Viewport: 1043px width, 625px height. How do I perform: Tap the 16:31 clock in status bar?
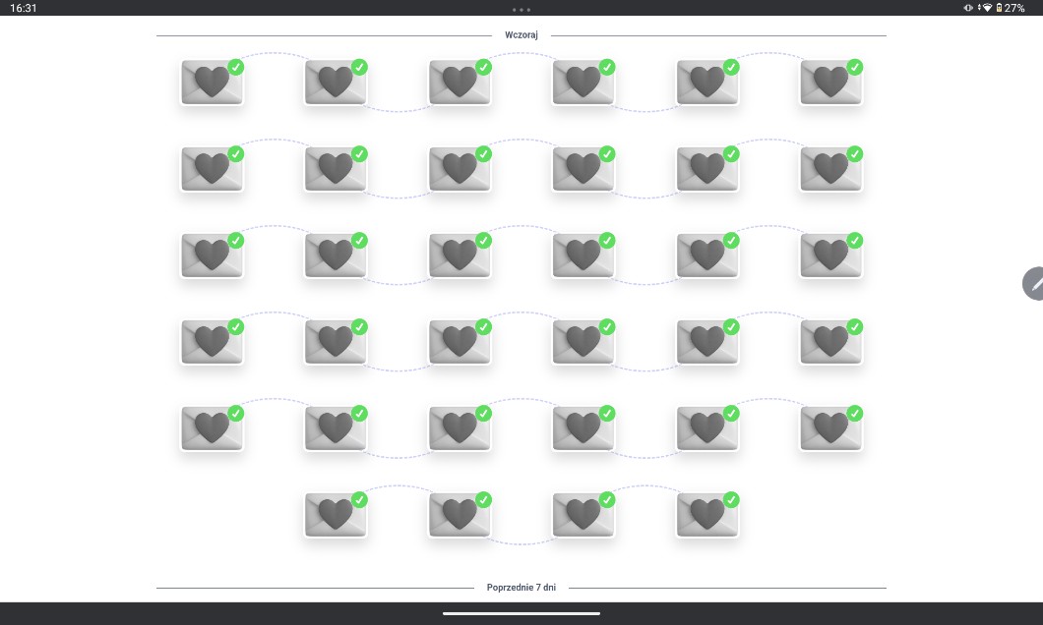24,8
